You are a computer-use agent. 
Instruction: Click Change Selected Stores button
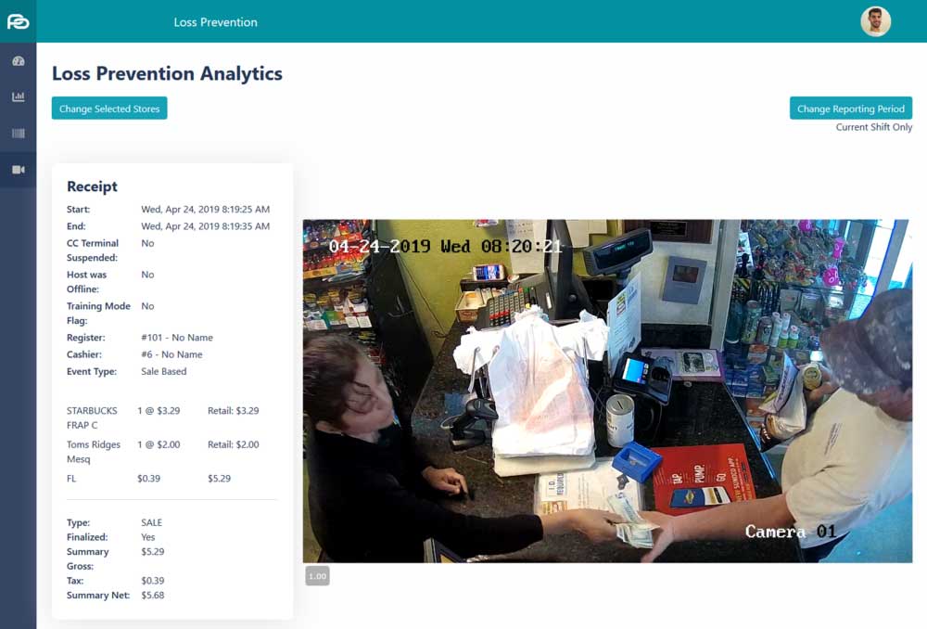click(109, 109)
